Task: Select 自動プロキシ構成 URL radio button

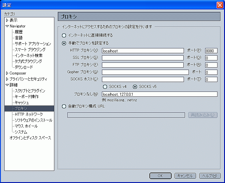Action: click(x=64, y=106)
